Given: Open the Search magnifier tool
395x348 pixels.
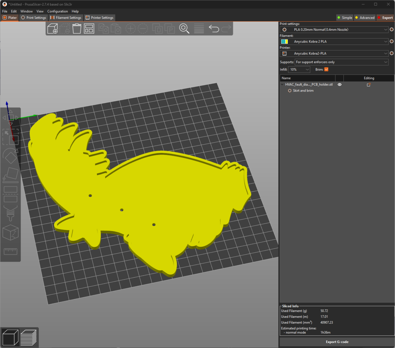Looking at the screenshot, I should point(184,29).
